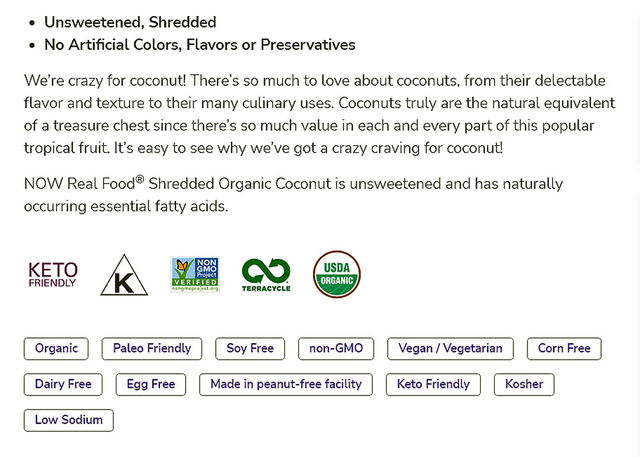The image size is (640, 457).
Task: Select the Keto Friendly text tag
Action: 433,385
